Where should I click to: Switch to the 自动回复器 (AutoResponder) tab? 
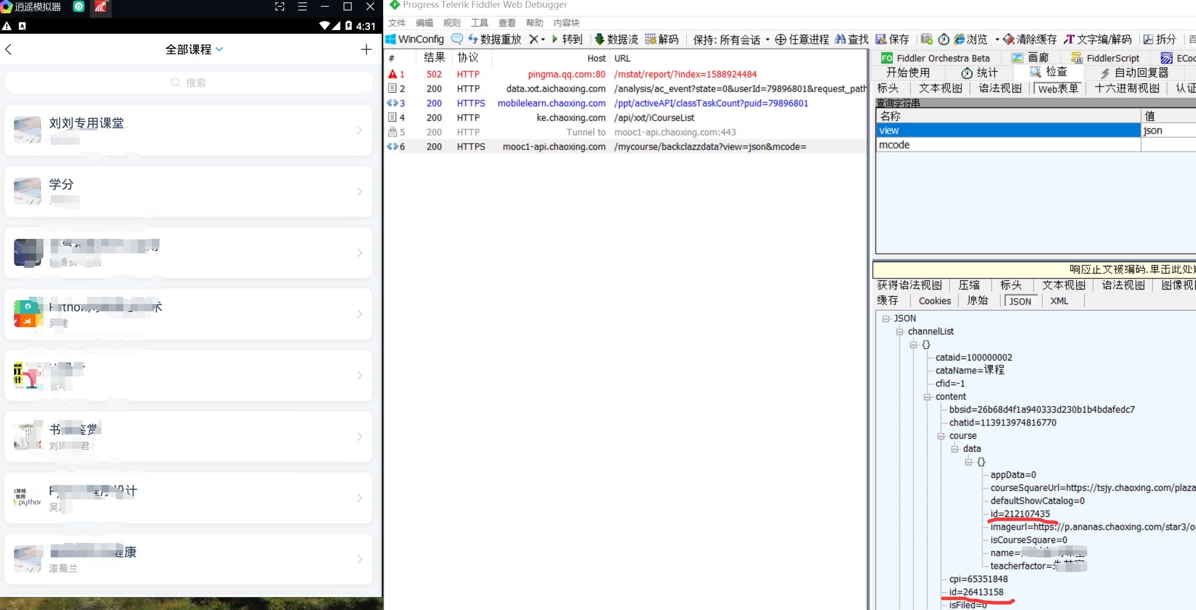1134,73
